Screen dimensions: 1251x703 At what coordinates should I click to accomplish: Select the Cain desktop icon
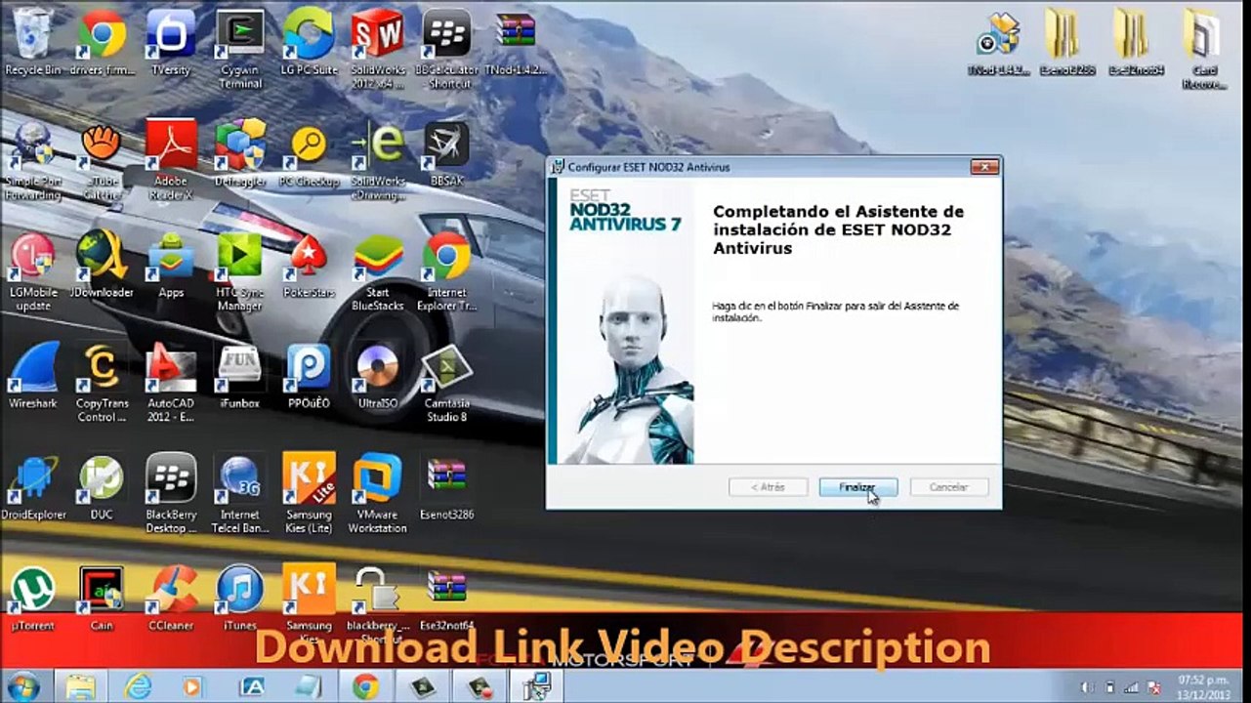point(102,599)
